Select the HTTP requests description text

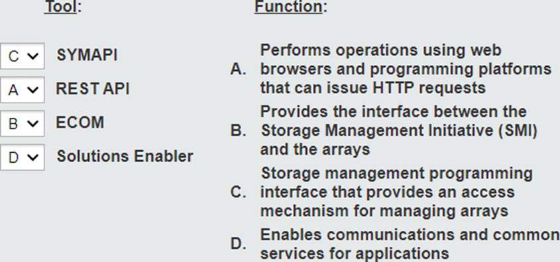406,69
